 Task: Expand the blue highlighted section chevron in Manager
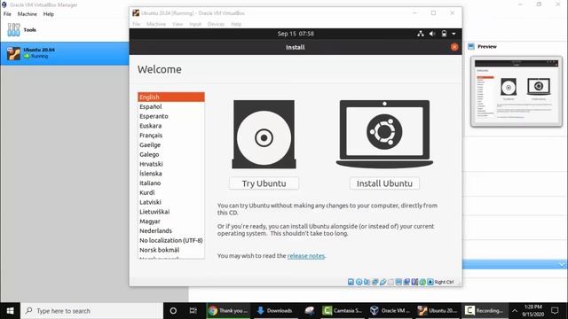tap(562, 265)
